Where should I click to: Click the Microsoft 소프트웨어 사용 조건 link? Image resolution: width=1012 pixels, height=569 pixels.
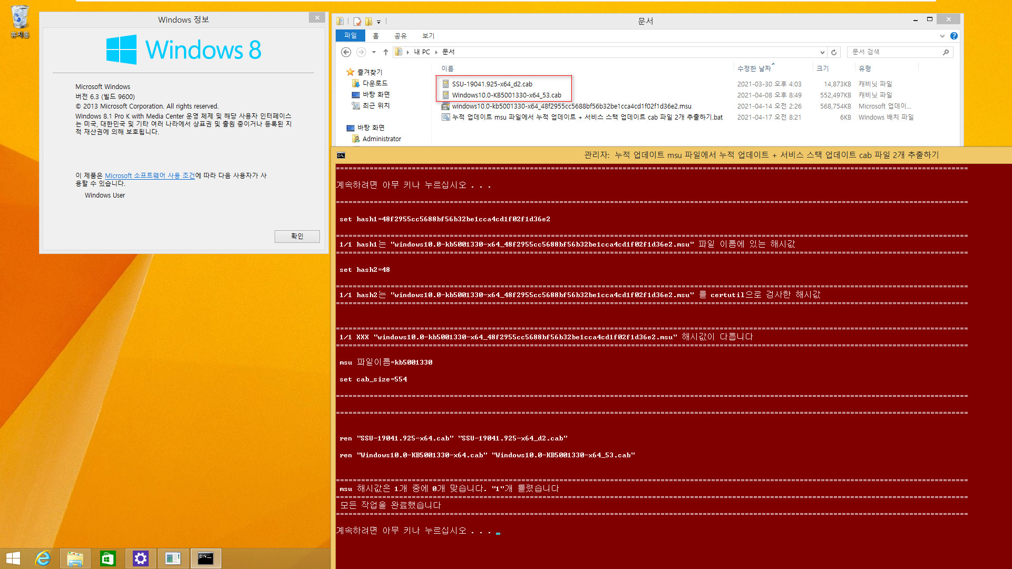click(x=150, y=176)
